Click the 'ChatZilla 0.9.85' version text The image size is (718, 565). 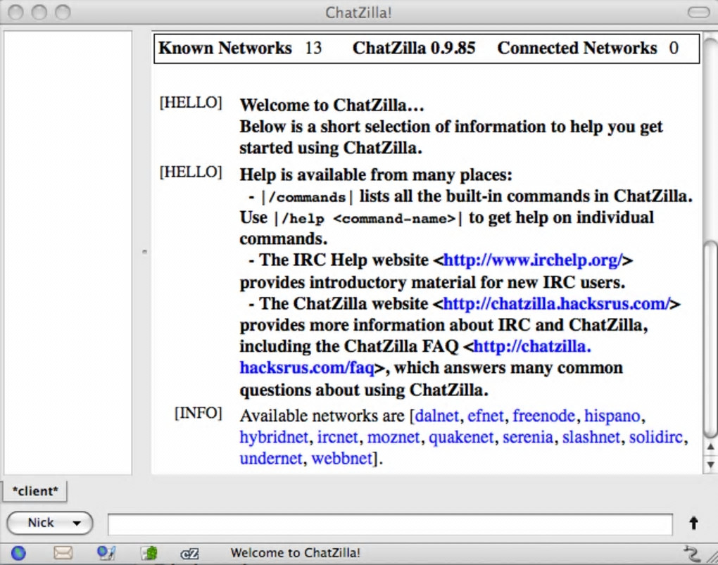point(414,48)
